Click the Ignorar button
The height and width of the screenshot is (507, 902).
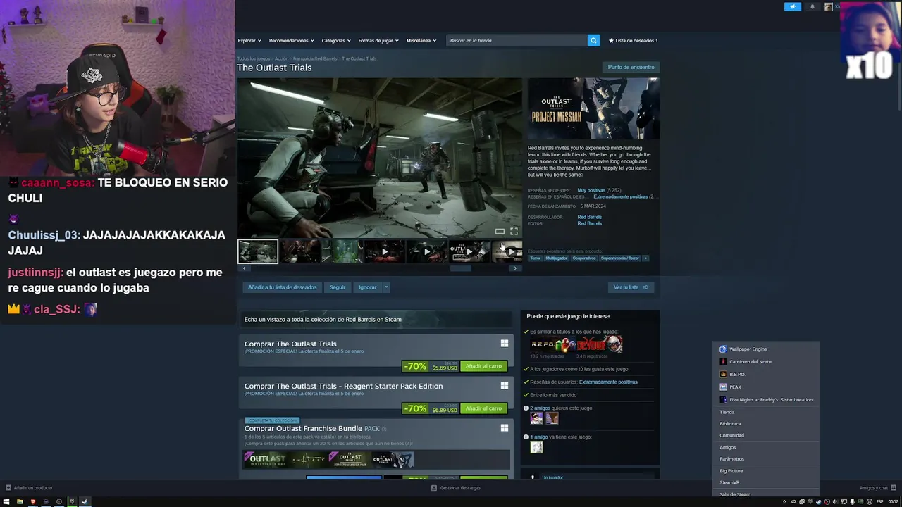[x=367, y=287]
